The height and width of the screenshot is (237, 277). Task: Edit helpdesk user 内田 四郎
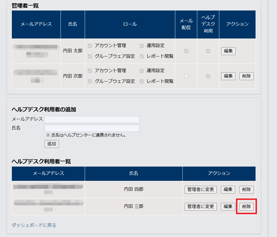tap(228, 190)
